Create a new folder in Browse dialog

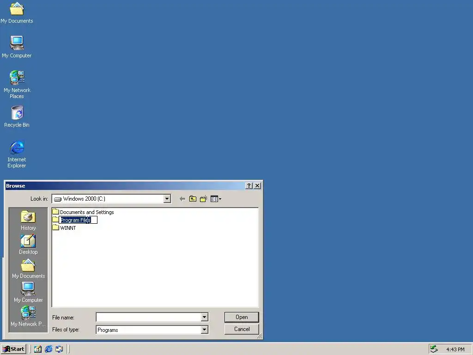pos(204,199)
